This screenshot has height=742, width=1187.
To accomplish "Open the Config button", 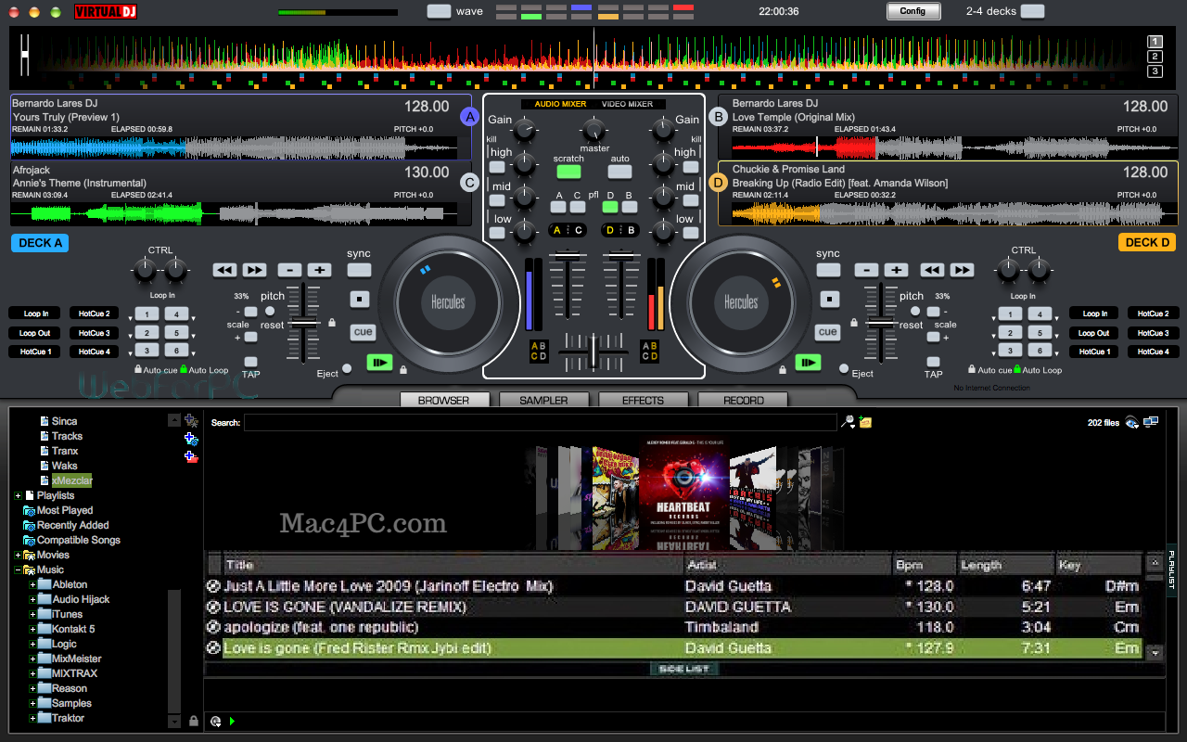I will tap(913, 11).
